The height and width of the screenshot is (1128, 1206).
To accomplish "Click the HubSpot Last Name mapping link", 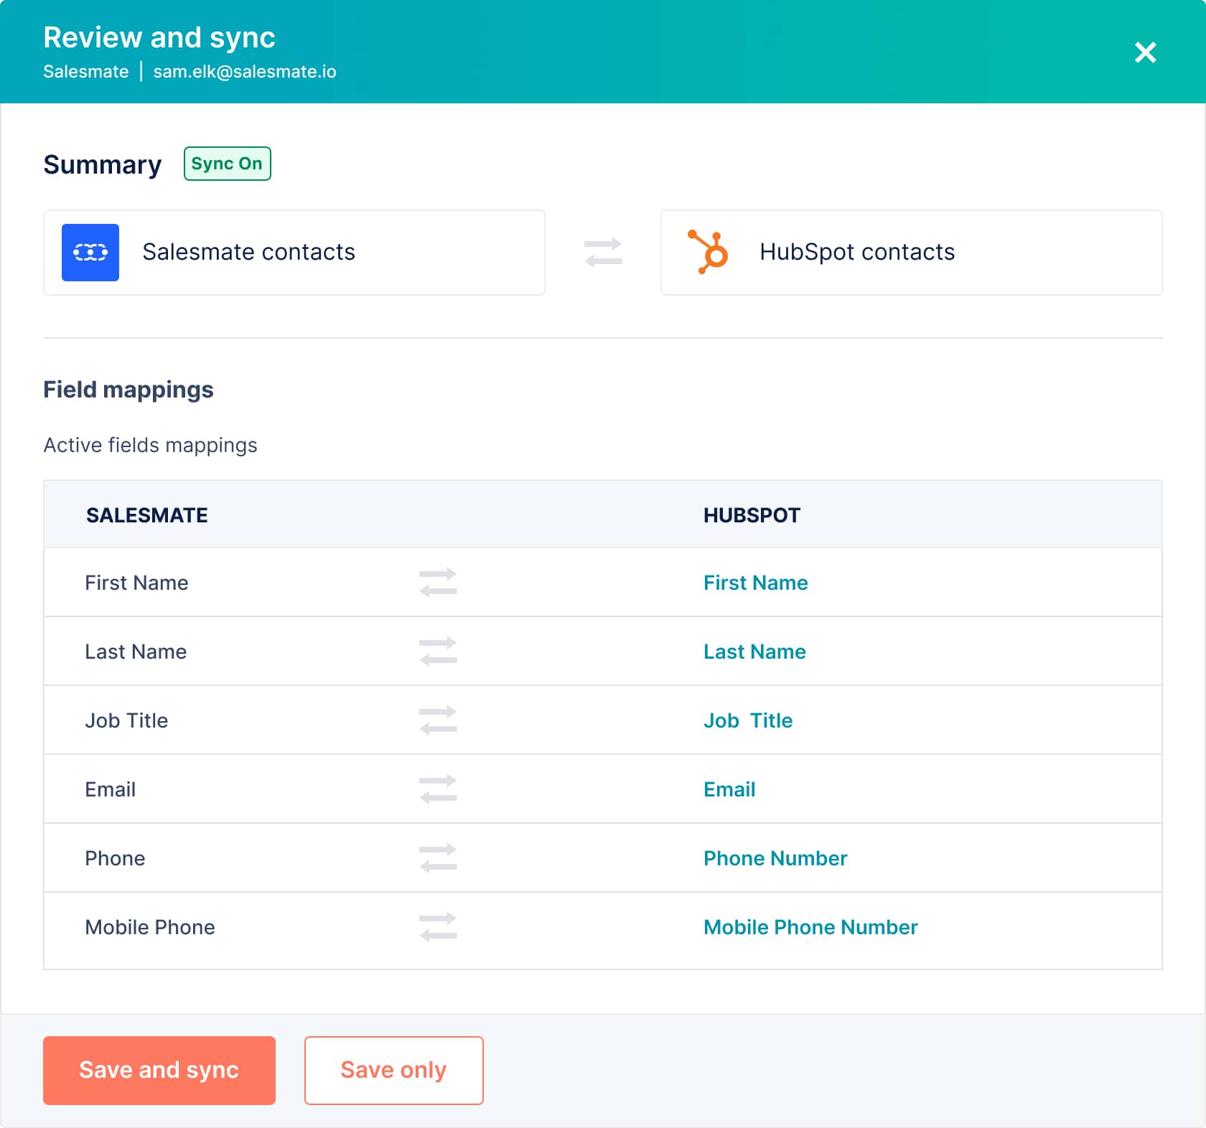I will (x=754, y=651).
